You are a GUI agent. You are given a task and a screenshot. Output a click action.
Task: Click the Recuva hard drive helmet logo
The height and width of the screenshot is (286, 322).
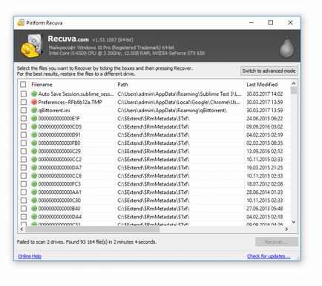(x=30, y=46)
